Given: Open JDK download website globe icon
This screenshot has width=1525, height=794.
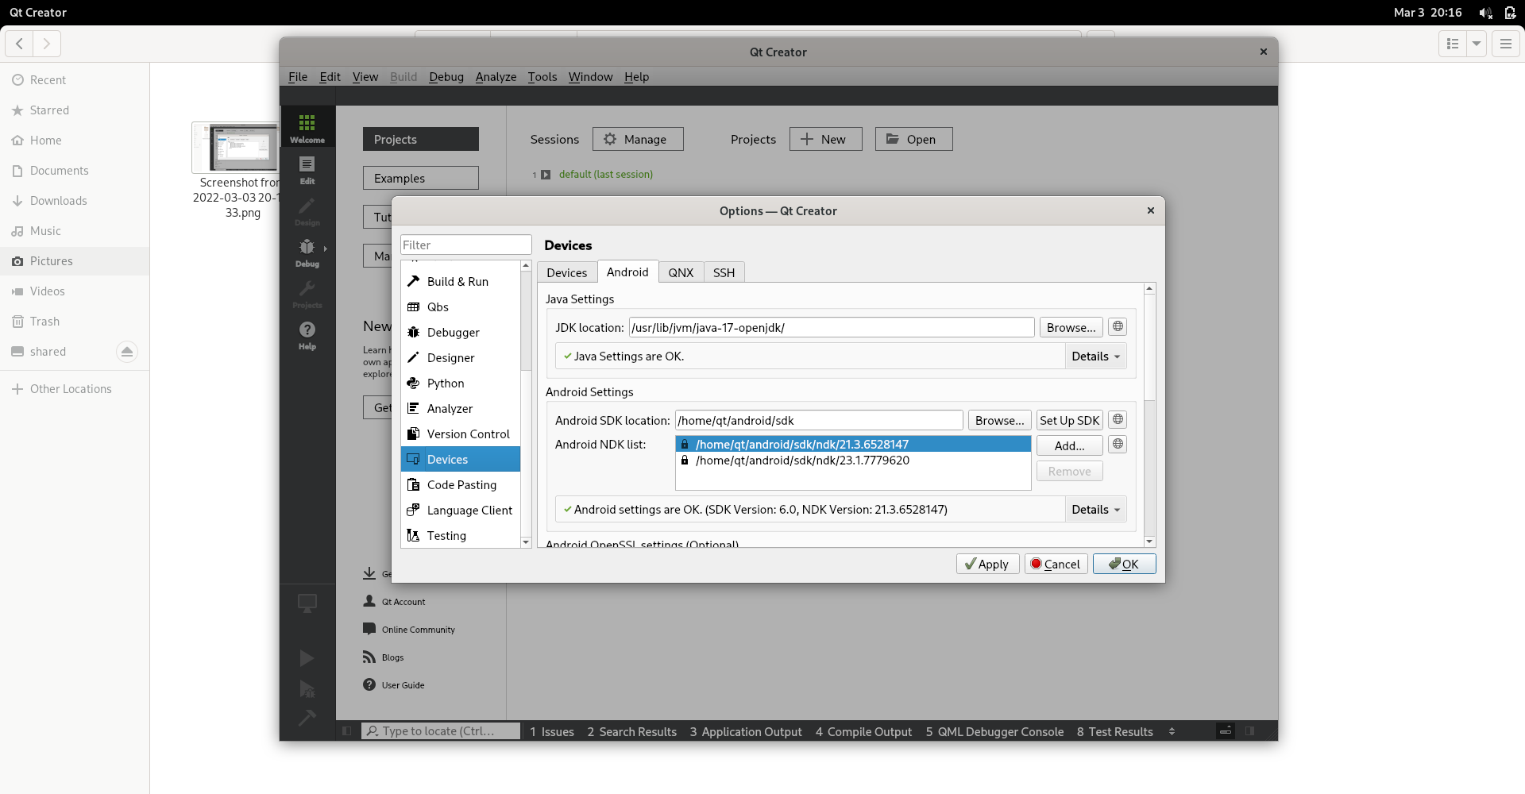Looking at the screenshot, I should pyautogui.click(x=1118, y=327).
